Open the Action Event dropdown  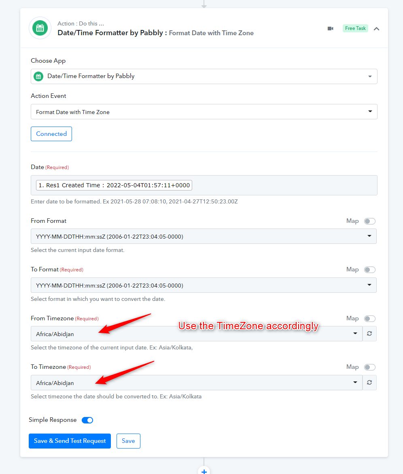click(x=204, y=112)
